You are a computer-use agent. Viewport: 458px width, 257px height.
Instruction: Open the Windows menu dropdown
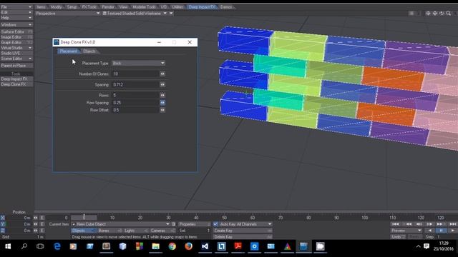(x=16, y=25)
